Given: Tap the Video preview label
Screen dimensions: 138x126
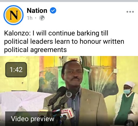Looking at the screenshot, I should pos(32,119).
